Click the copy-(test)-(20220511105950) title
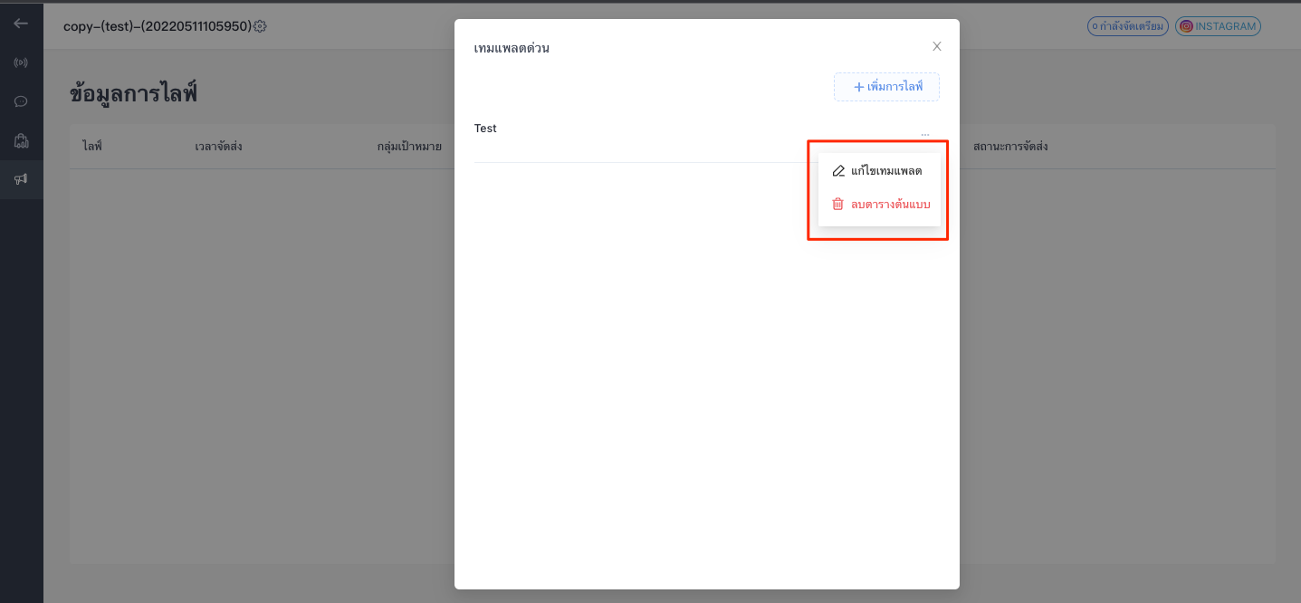Image resolution: width=1301 pixels, height=603 pixels. coord(158,26)
